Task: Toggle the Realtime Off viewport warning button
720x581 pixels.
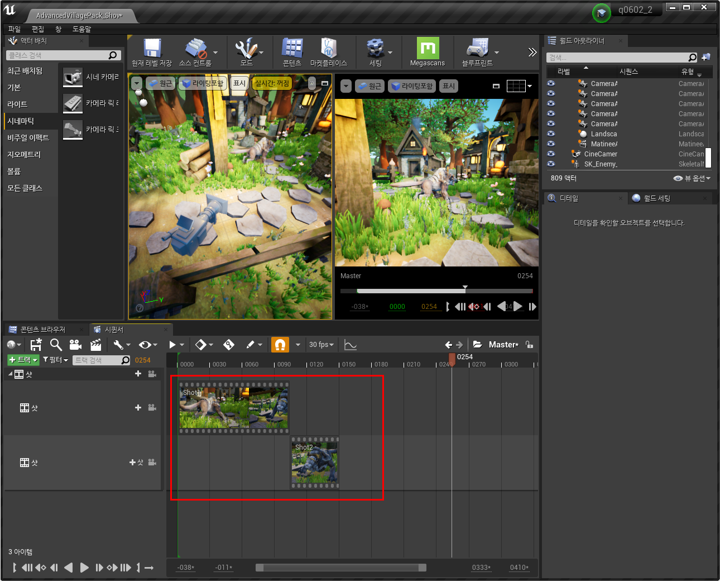Action: point(272,83)
